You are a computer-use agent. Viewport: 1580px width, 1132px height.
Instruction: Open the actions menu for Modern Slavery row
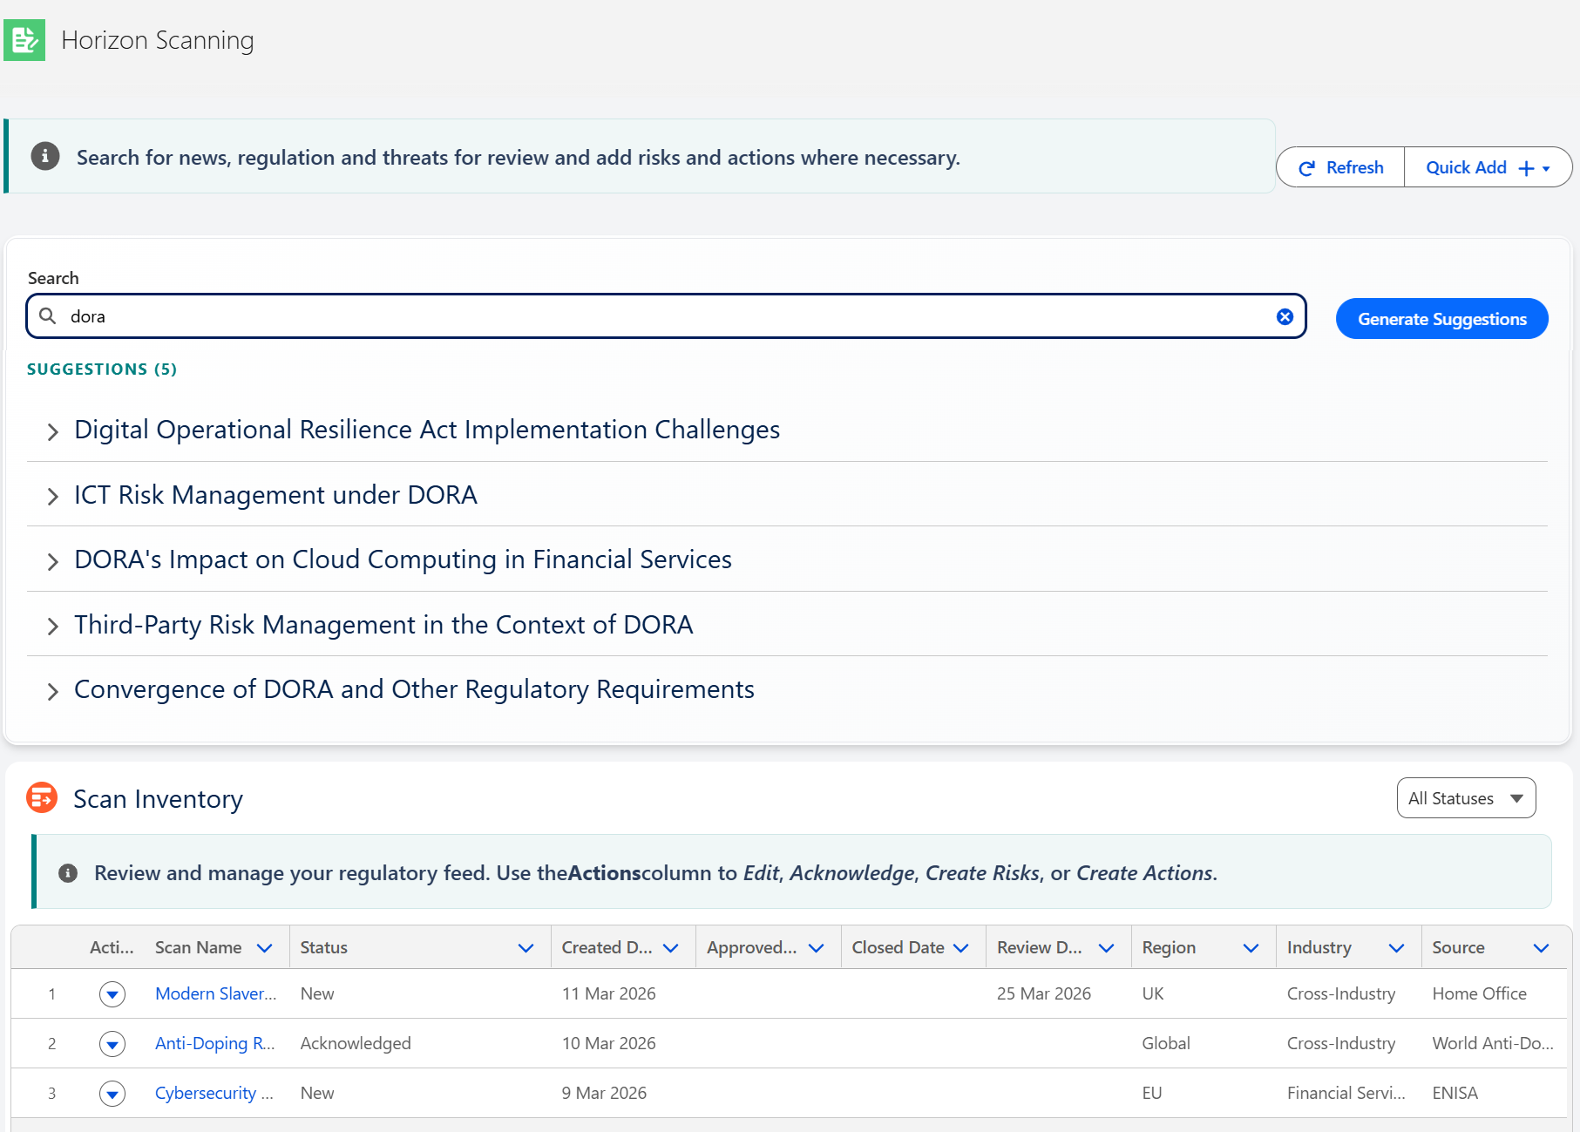coord(112,993)
